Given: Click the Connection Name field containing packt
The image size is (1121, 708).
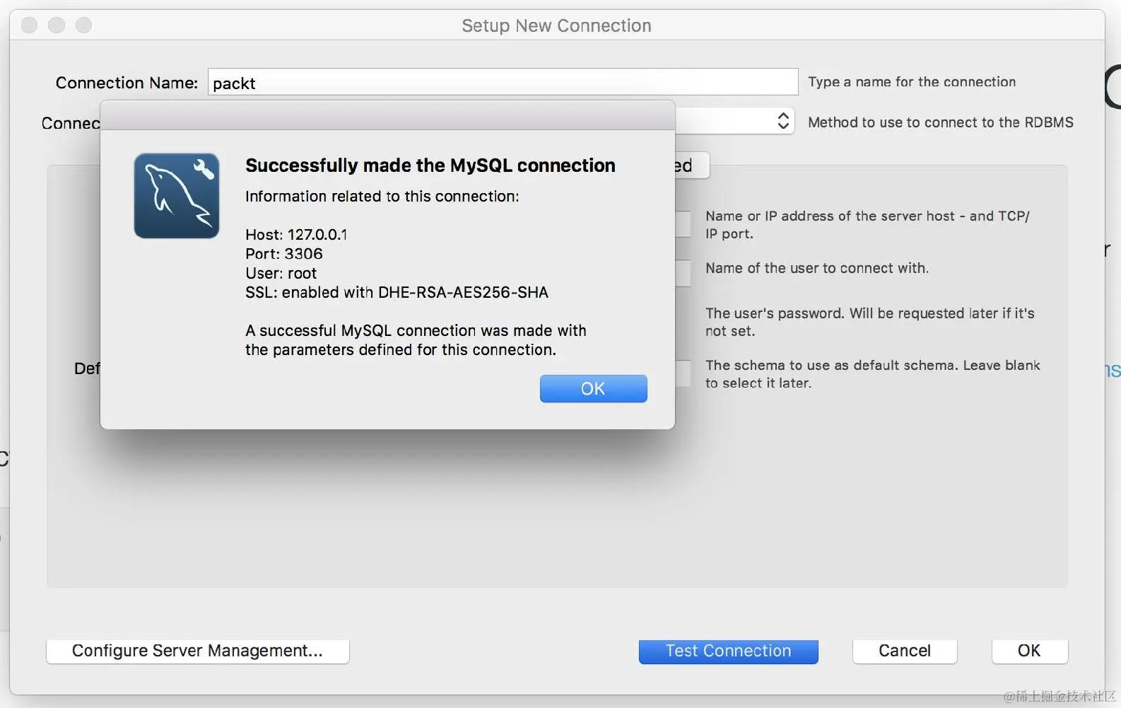Looking at the screenshot, I should point(503,82).
